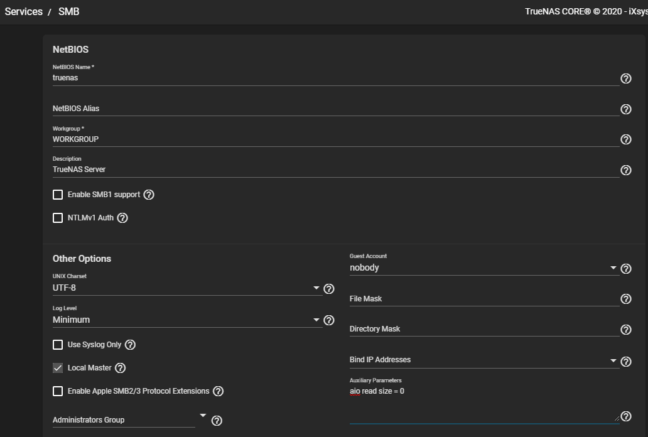The width and height of the screenshot is (648, 437).
Task: Show help for Directory Mask
Action: tap(625, 330)
